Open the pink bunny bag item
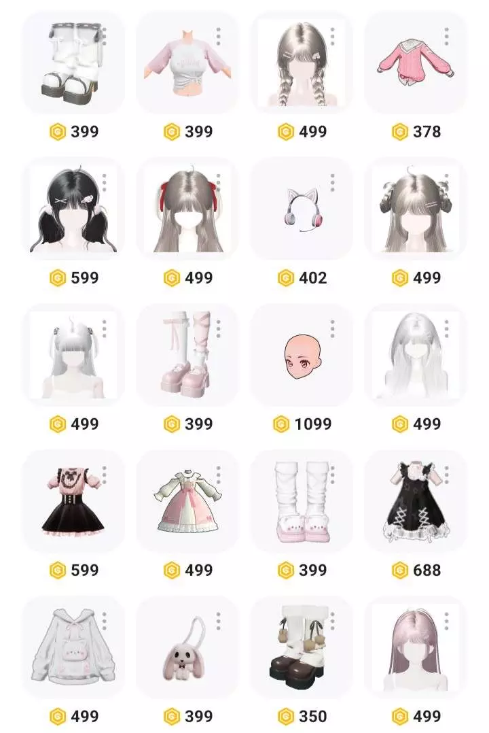This screenshot has height=733, width=489. (x=187, y=647)
